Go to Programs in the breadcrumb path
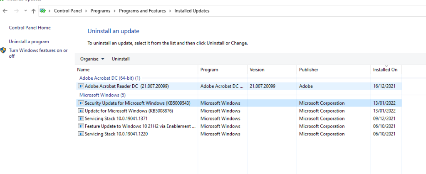 pyautogui.click(x=100, y=11)
